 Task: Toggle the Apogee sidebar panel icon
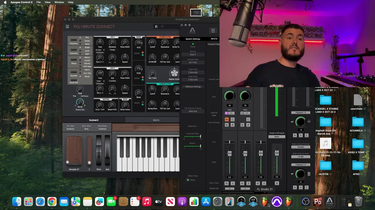[x=213, y=31]
